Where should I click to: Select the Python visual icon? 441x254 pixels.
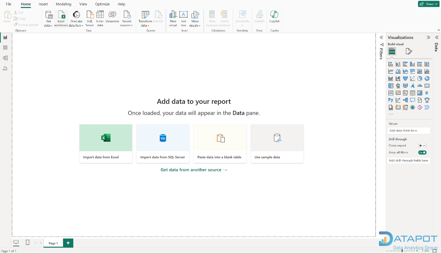pos(391,100)
